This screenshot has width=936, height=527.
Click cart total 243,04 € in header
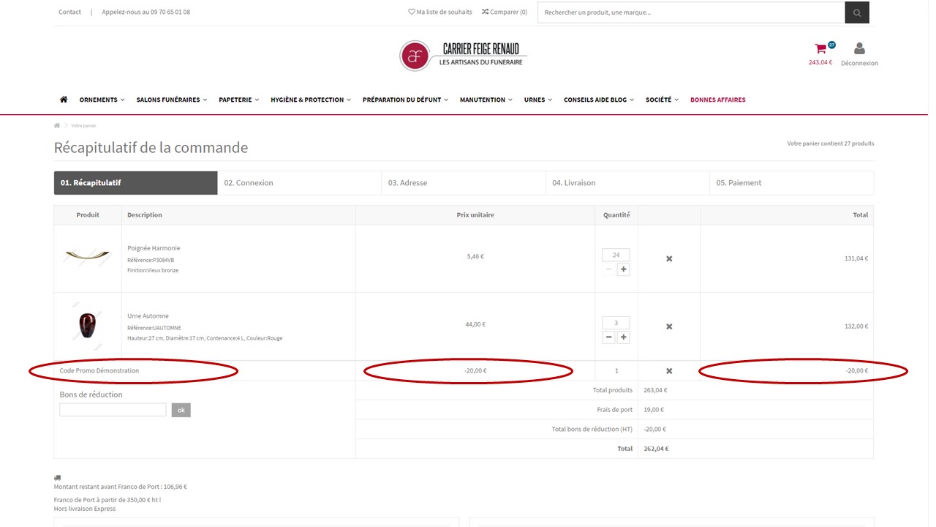(820, 62)
